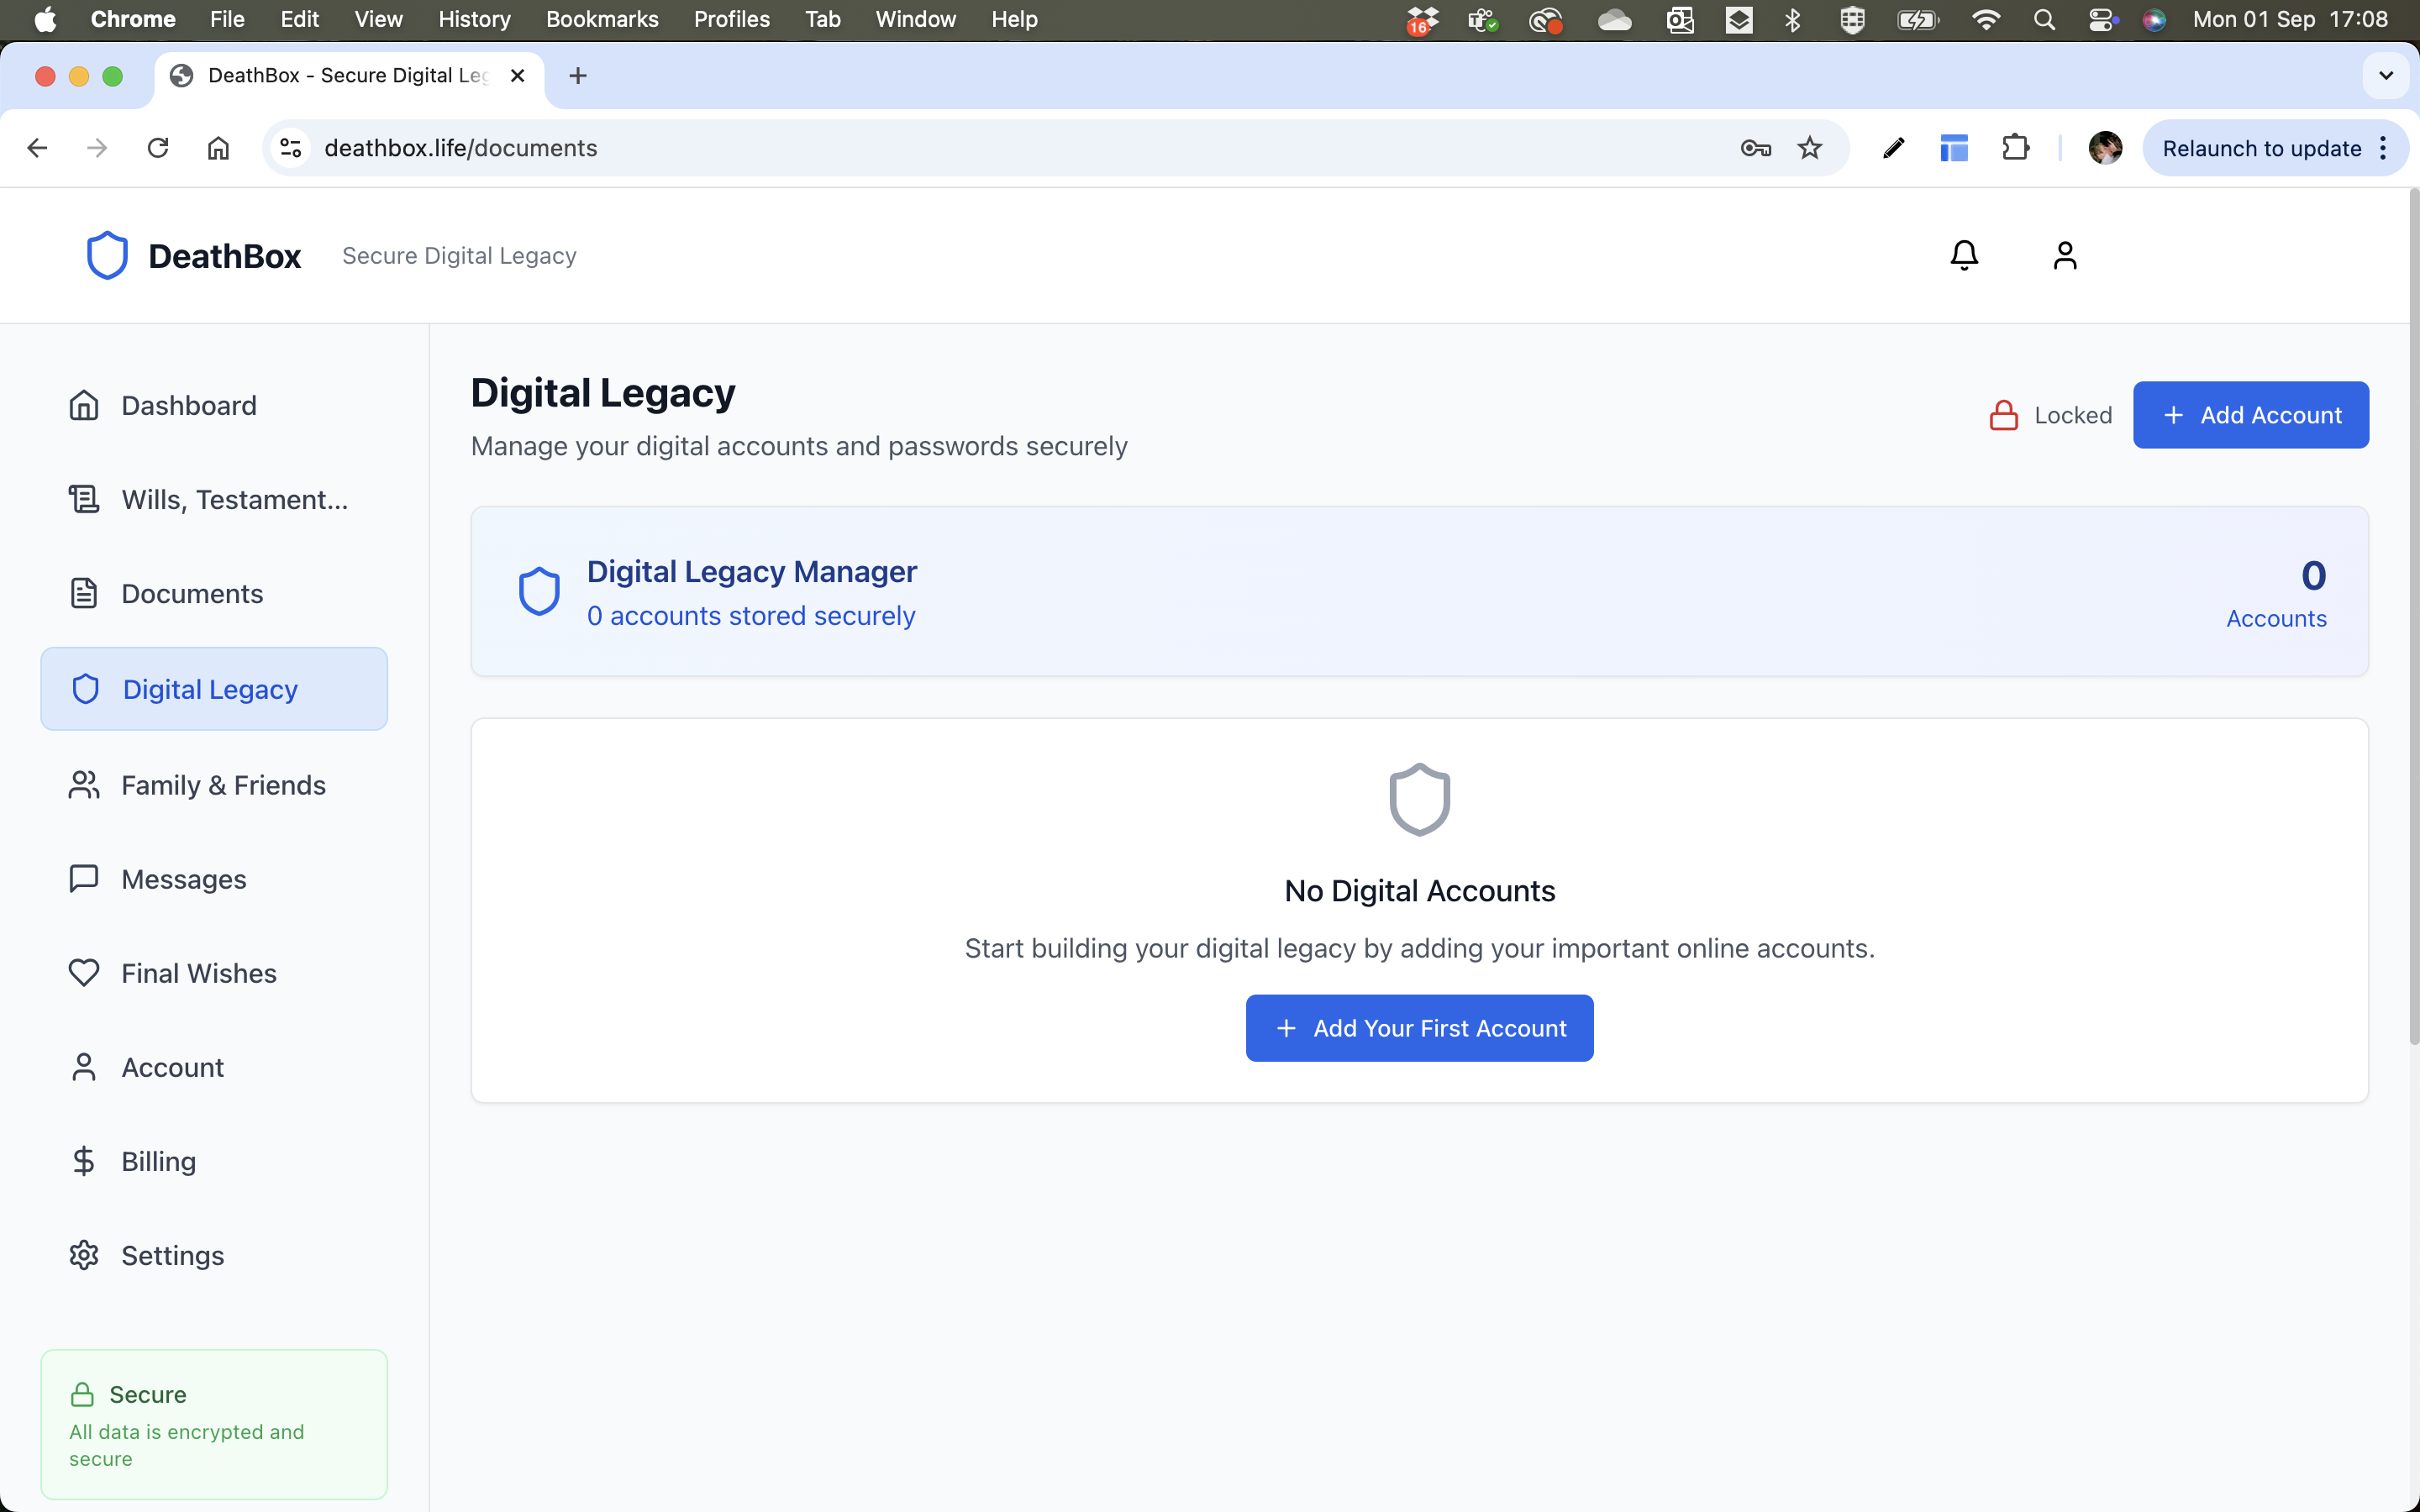Click the Settings gear icon in sidebar
Image resolution: width=2420 pixels, height=1512 pixels.
point(84,1255)
